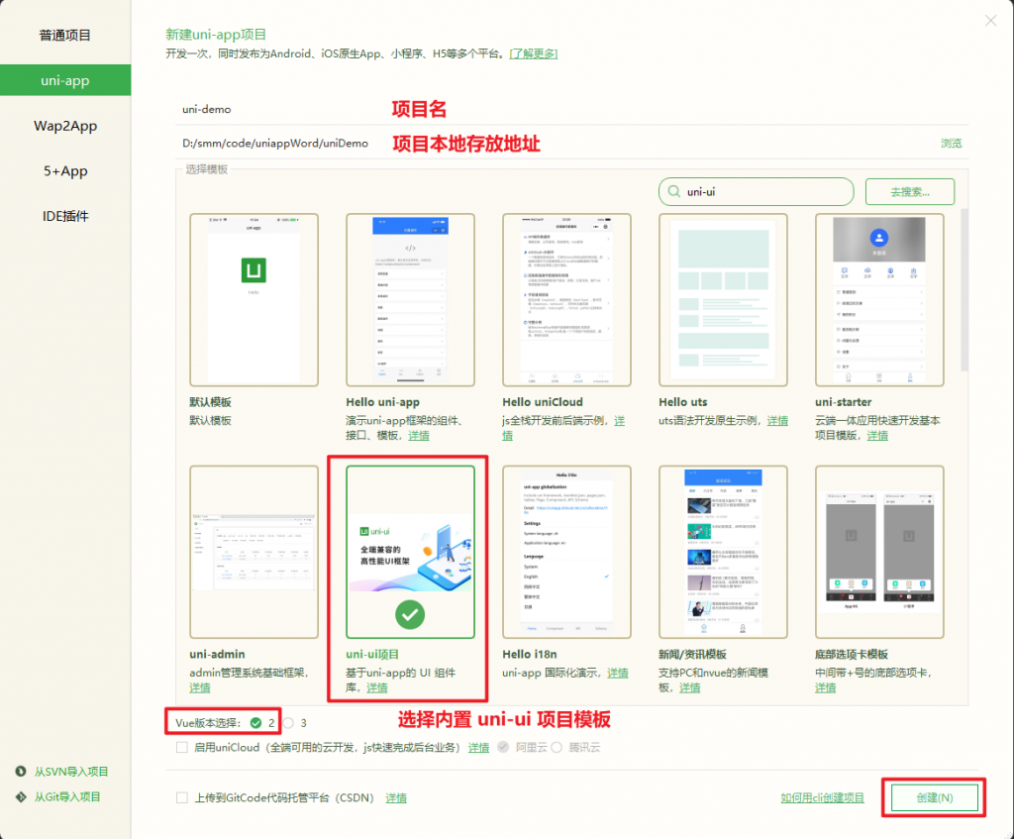Open the IDE插件 project type
Image resolution: width=1014 pixels, height=839 pixels.
tap(64, 216)
